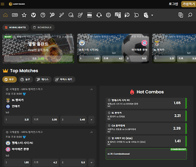This screenshot has width=196, height=167.
Task: Pick odds 5.0 on Bayern banner
Action: click(136, 59)
